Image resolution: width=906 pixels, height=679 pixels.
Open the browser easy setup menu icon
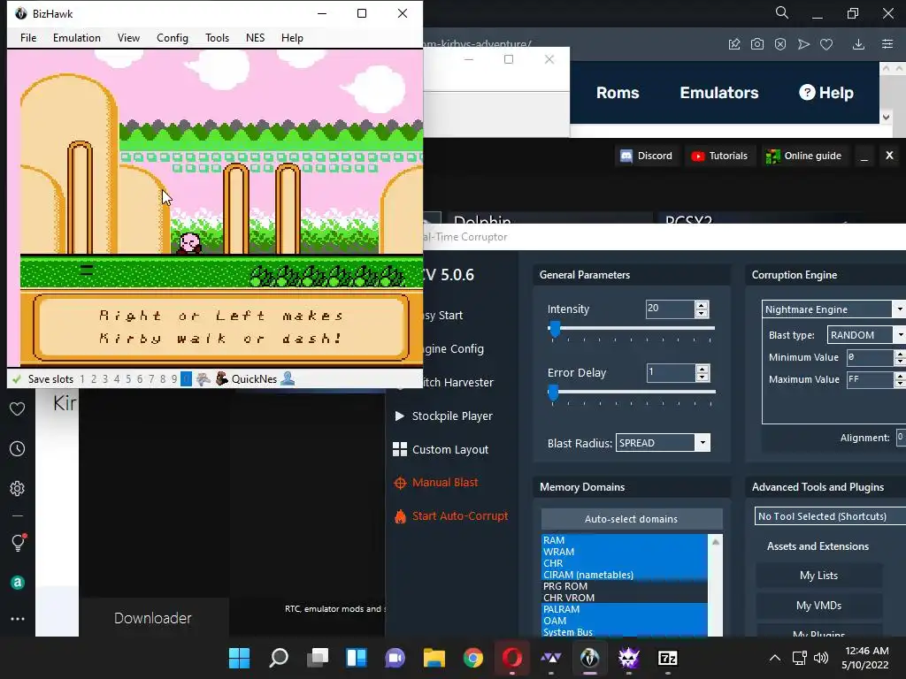pos(887,44)
